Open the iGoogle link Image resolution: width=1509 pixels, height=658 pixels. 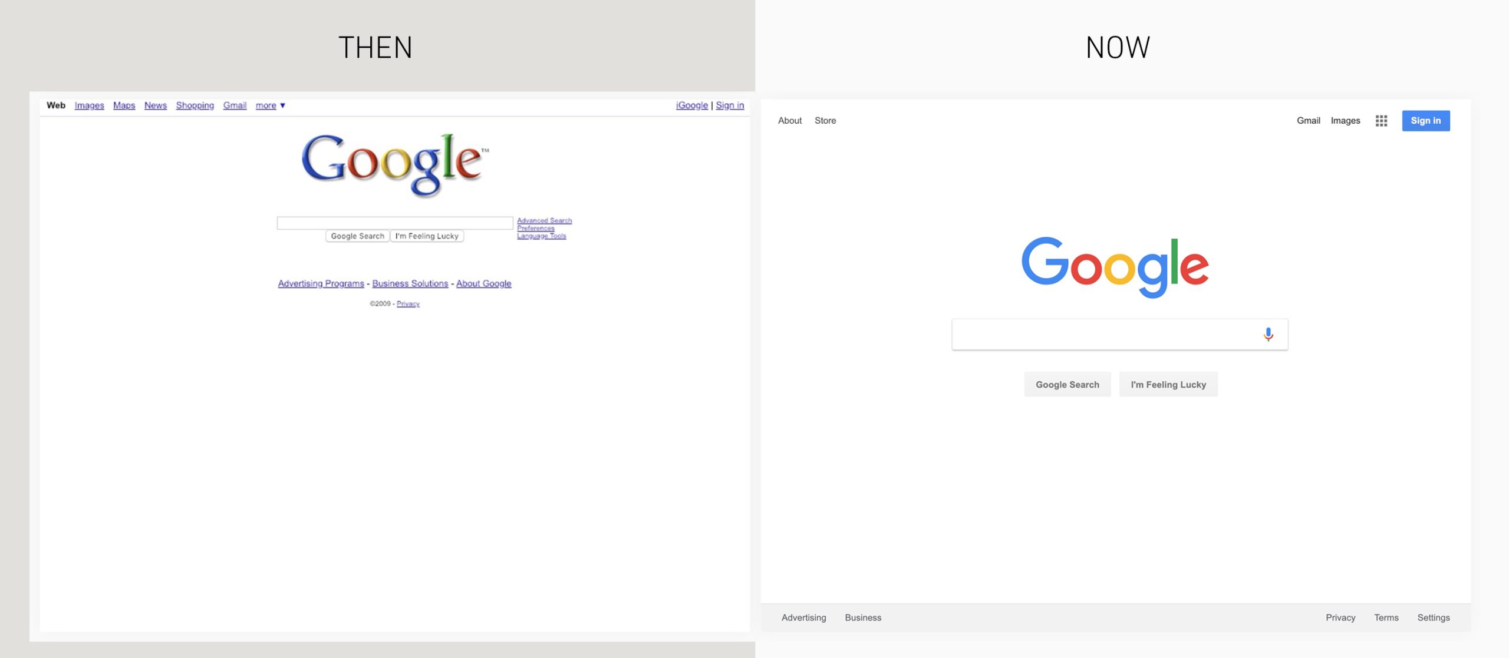pos(691,105)
